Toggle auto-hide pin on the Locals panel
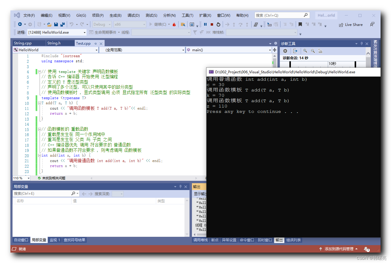The height and width of the screenshot is (263, 391). pyautogui.click(x=180, y=187)
